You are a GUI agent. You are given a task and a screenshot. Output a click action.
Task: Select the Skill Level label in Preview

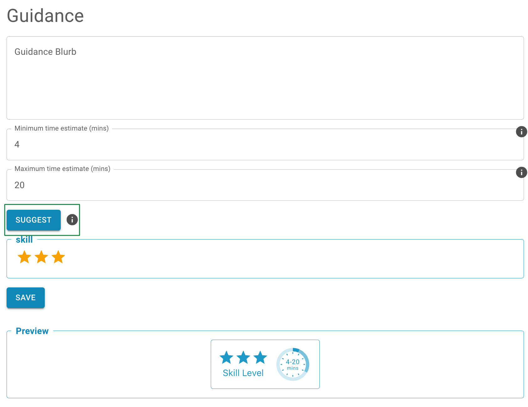(243, 373)
